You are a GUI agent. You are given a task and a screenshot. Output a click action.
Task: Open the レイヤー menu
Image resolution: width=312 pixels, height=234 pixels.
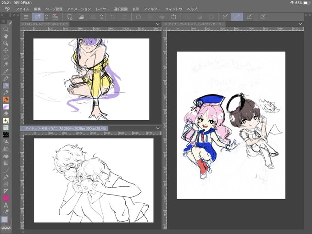coord(102,9)
